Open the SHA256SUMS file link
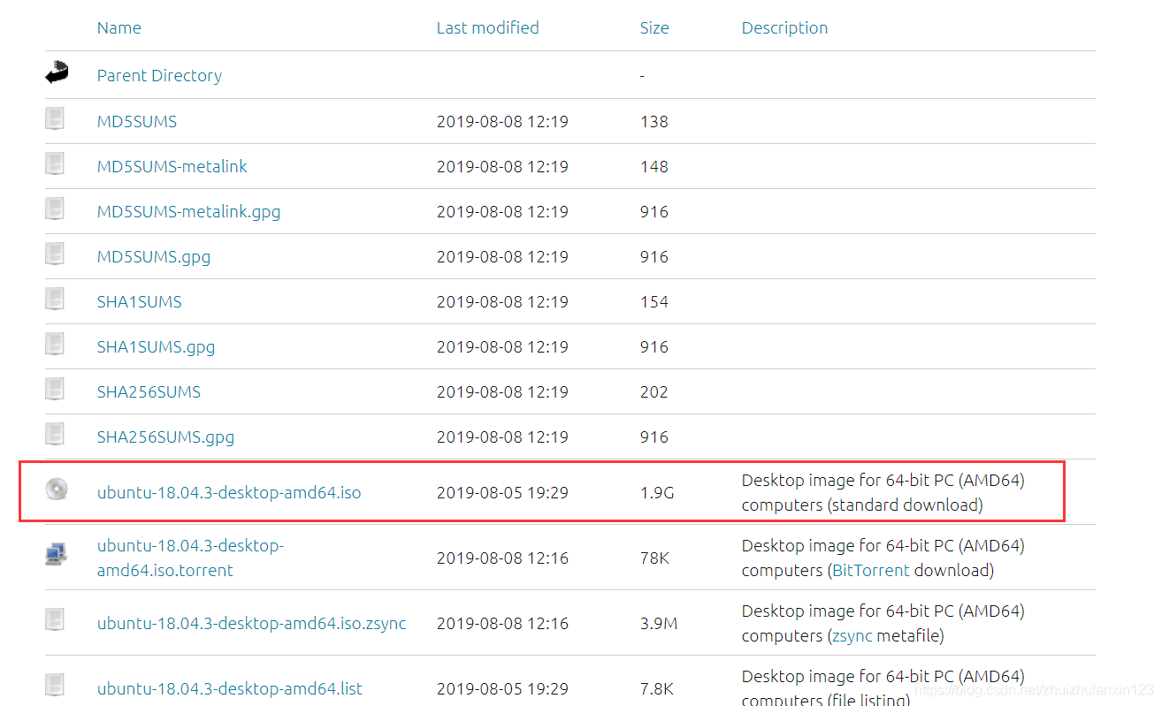This screenshot has height=706, width=1162. click(149, 392)
